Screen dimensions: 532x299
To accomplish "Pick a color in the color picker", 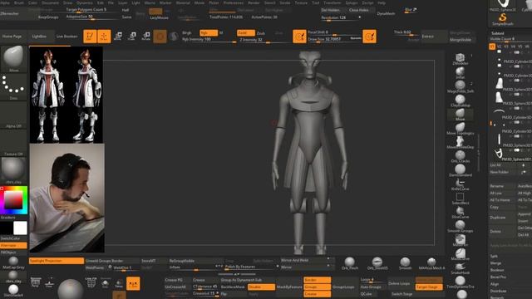I will (13, 199).
